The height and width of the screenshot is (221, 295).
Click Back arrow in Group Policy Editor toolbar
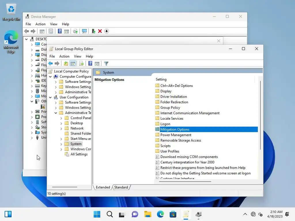pyautogui.click(x=50, y=64)
